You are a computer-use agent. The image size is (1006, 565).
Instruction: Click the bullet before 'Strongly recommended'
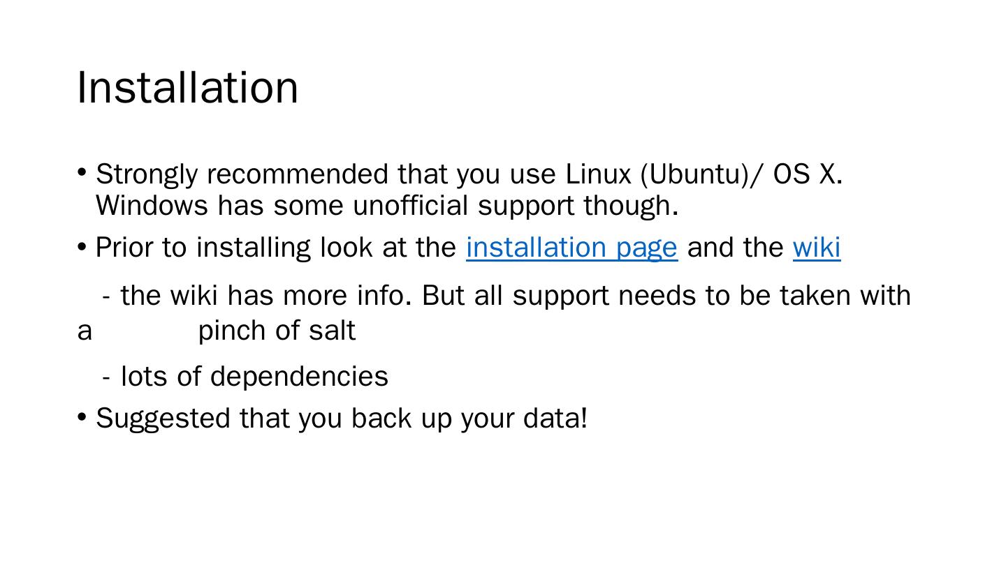pos(82,172)
